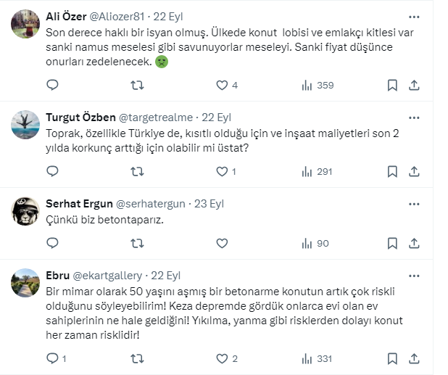Reply to Ebru's tweet
Image resolution: width=448 pixels, height=375 pixels.
52,358
